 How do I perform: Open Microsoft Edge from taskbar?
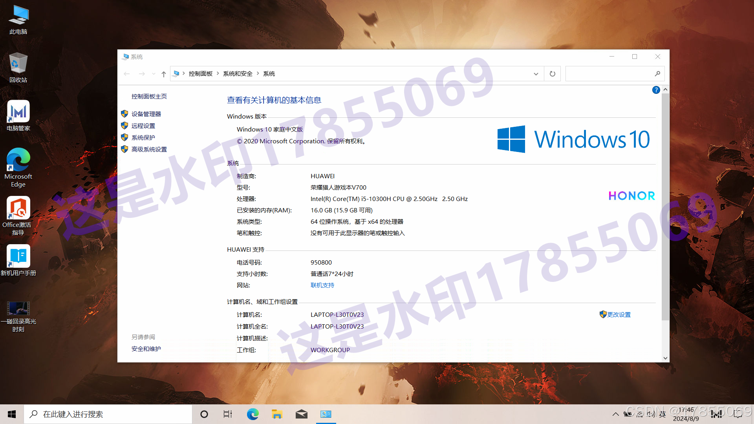click(x=253, y=414)
